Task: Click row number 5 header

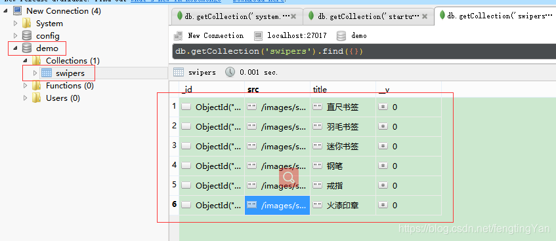Action: tap(174, 185)
